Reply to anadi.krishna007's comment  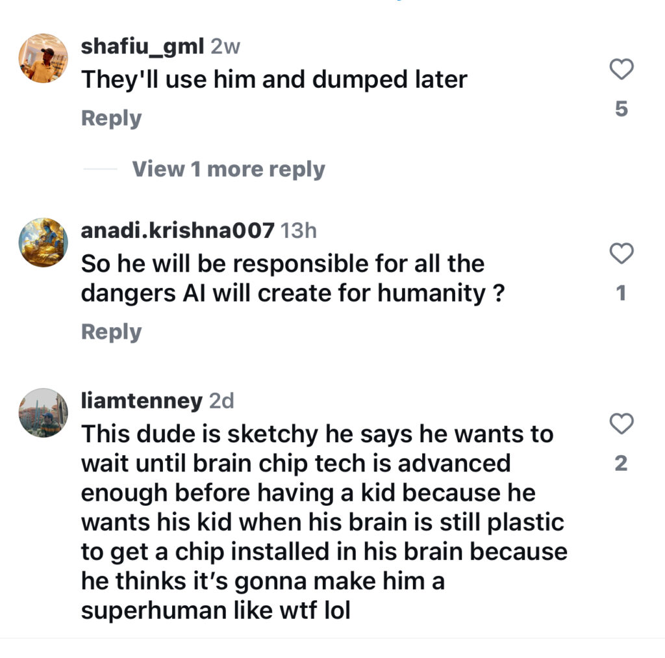pyautogui.click(x=111, y=332)
